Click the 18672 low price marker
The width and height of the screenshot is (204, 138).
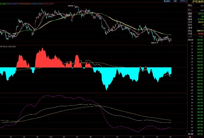click(x=154, y=43)
